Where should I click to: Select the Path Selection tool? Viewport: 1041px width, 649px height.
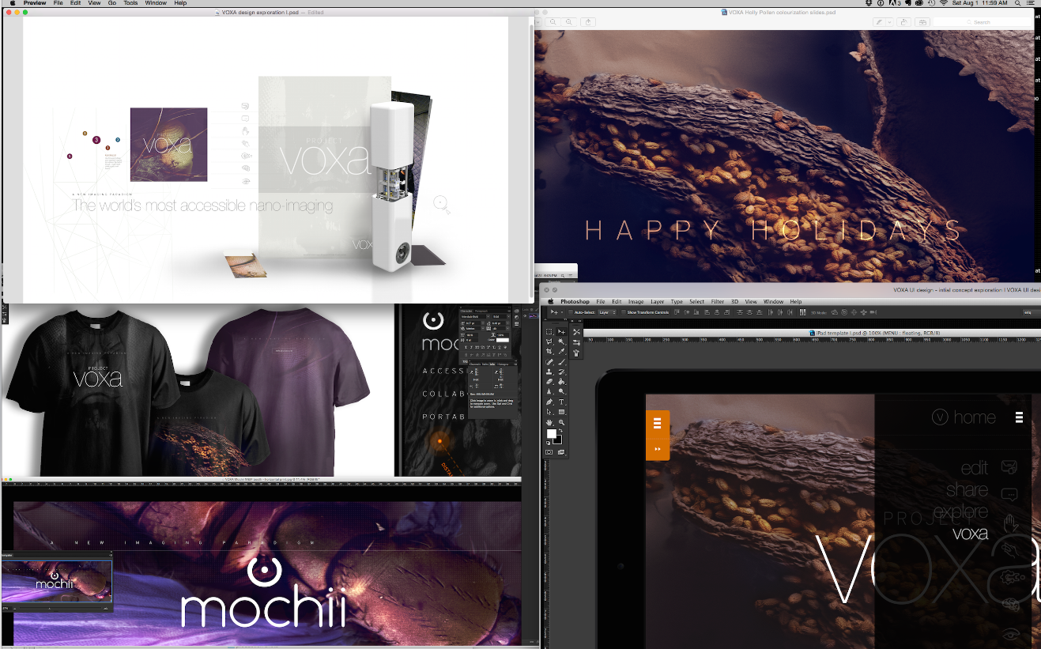pyautogui.click(x=549, y=412)
